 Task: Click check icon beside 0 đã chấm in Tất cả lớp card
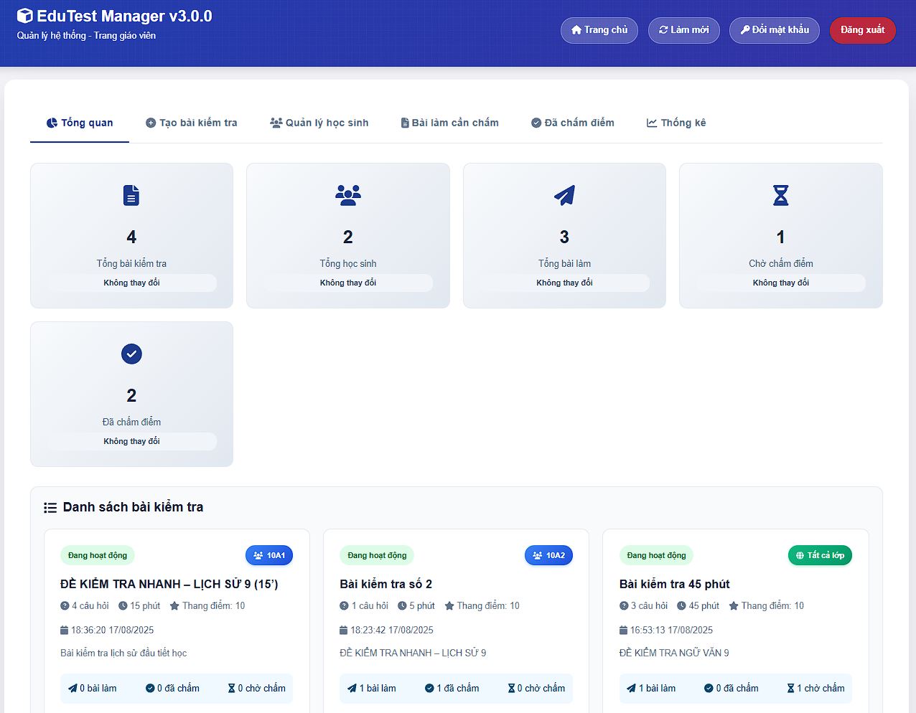pyautogui.click(x=709, y=688)
